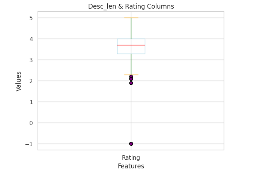This screenshot has height=180, width=257.
Task: Click the top edge of the light-blue box
Action: click(124, 39)
